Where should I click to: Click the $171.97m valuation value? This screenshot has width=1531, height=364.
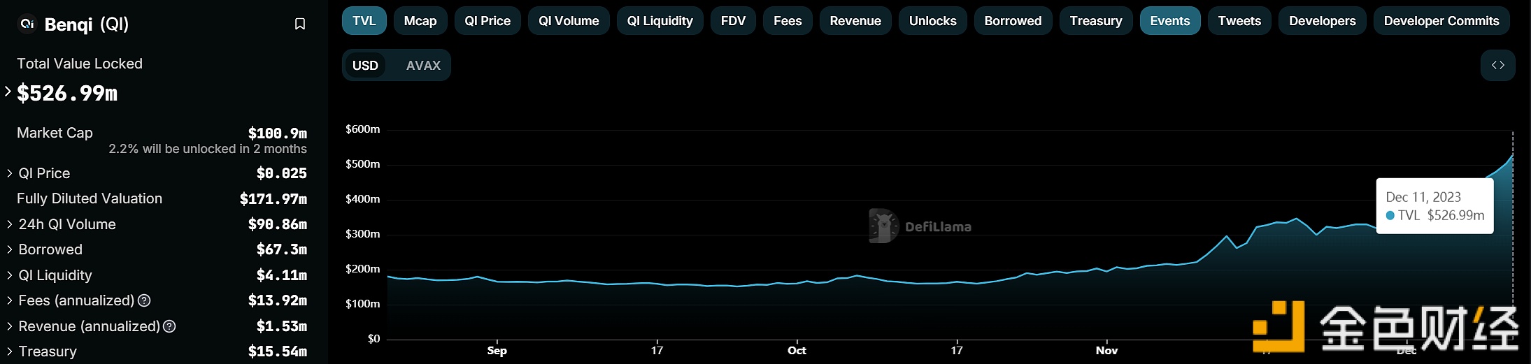273,198
